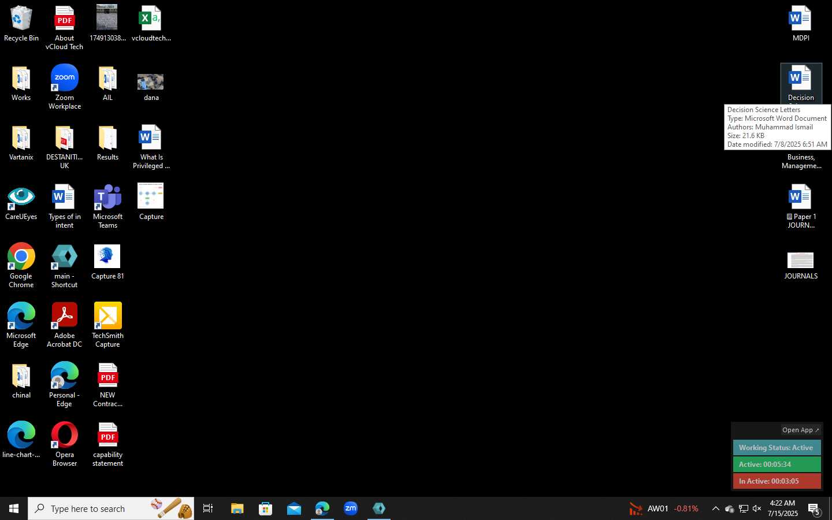Open the Mail app from taskbar
The image size is (832, 520).
294,508
